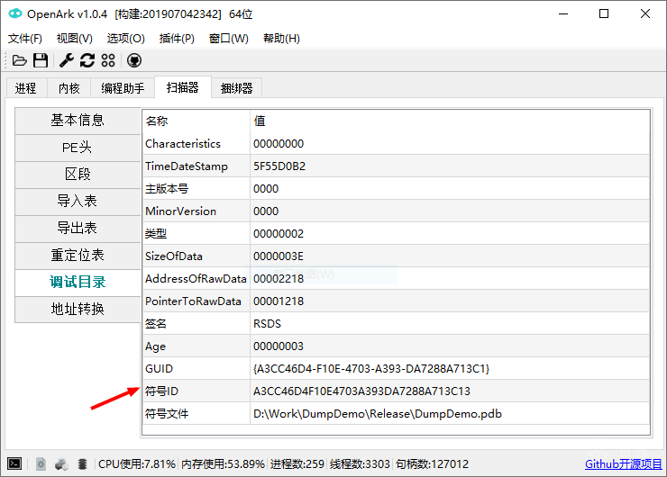Click the 基本信息 sidebar button

point(78,121)
